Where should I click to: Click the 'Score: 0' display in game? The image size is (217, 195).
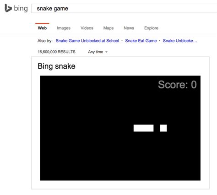click(x=177, y=85)
